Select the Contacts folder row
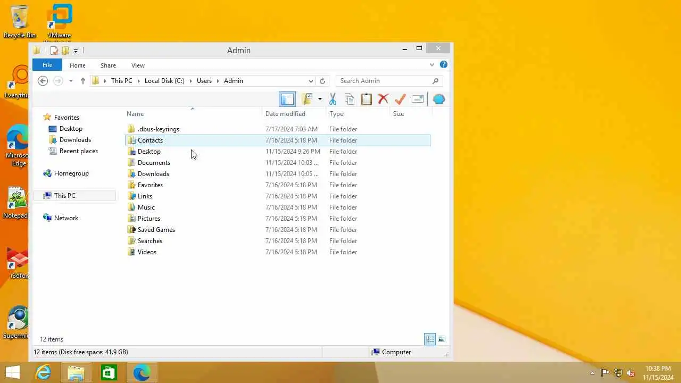Viewport: 681px width, 383px height. click(277, 140)
